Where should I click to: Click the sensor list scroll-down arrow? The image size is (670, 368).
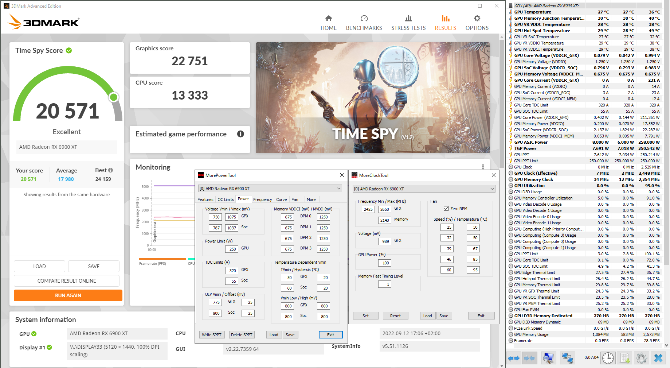pos(667,345)
